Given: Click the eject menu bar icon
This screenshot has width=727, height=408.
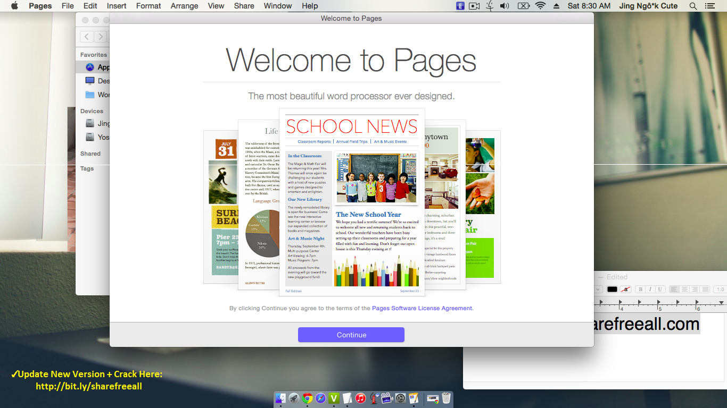Looking at the screenshot, I should (x=557, y=6).
